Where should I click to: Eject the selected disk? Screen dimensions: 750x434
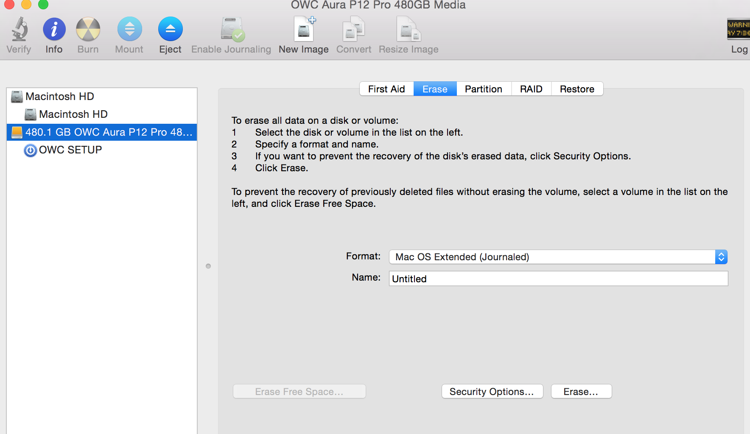pyautogui.click(x=170, y=29)
